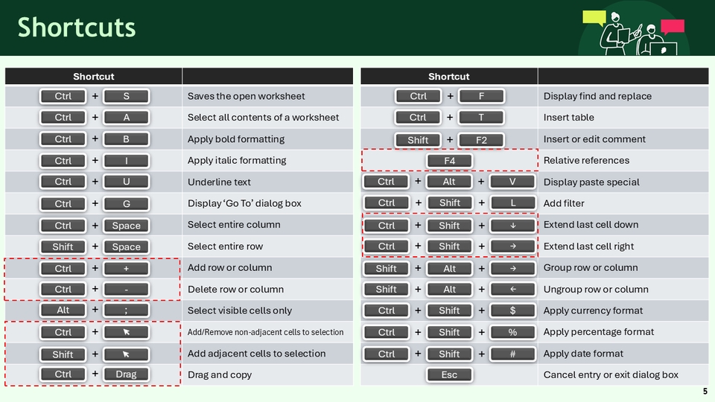
Task: Click the F4 key cap
Action: pyautogui.click(x=450, y=161)
